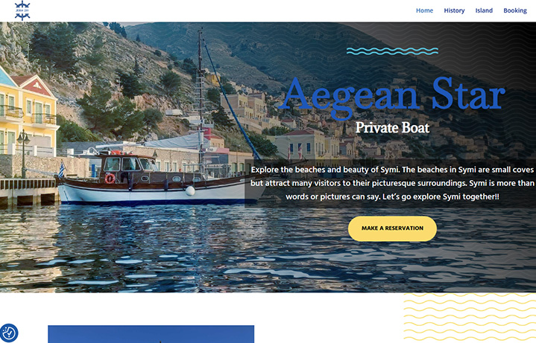This screenshot has height=343, width=536.
Task: Click the Private Boat subtitle
Action: [392, 127]
